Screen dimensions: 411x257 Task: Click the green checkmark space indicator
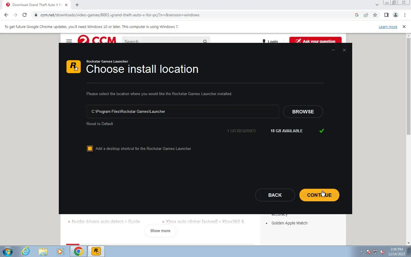[x=322, y=131]
